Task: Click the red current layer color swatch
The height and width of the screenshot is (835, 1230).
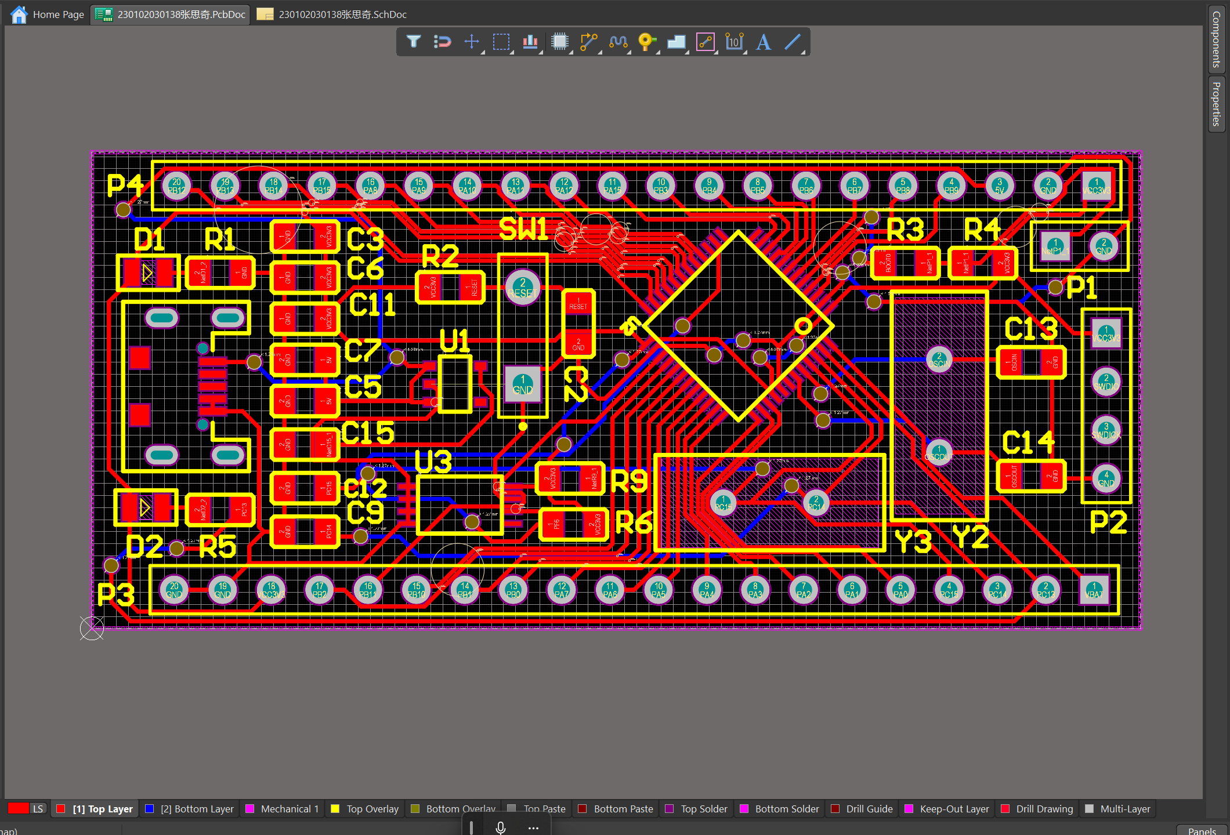Action: 18,809
